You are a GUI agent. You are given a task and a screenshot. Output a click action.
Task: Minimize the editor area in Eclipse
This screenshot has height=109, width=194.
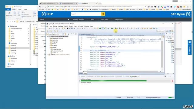tap(160, 34)
